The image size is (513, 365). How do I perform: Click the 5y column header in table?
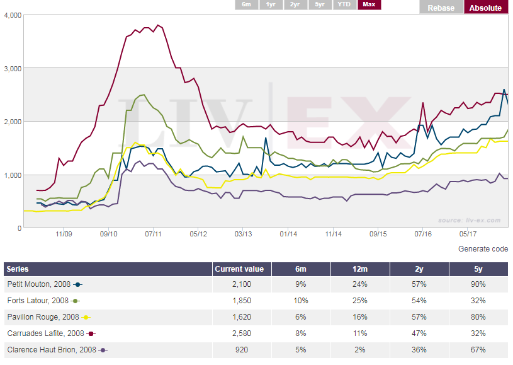pyautogui.click(x=478, y=269)
